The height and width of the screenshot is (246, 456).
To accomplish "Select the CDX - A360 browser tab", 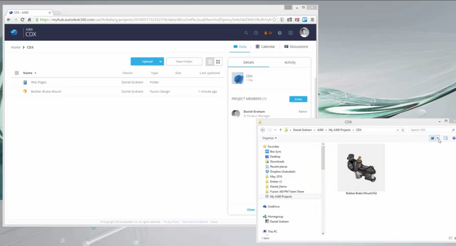I will 30,12.
